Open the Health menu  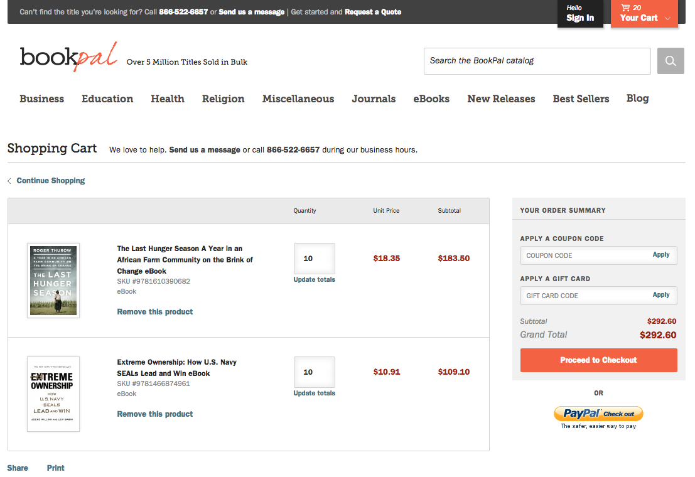[x=168, y=99]
